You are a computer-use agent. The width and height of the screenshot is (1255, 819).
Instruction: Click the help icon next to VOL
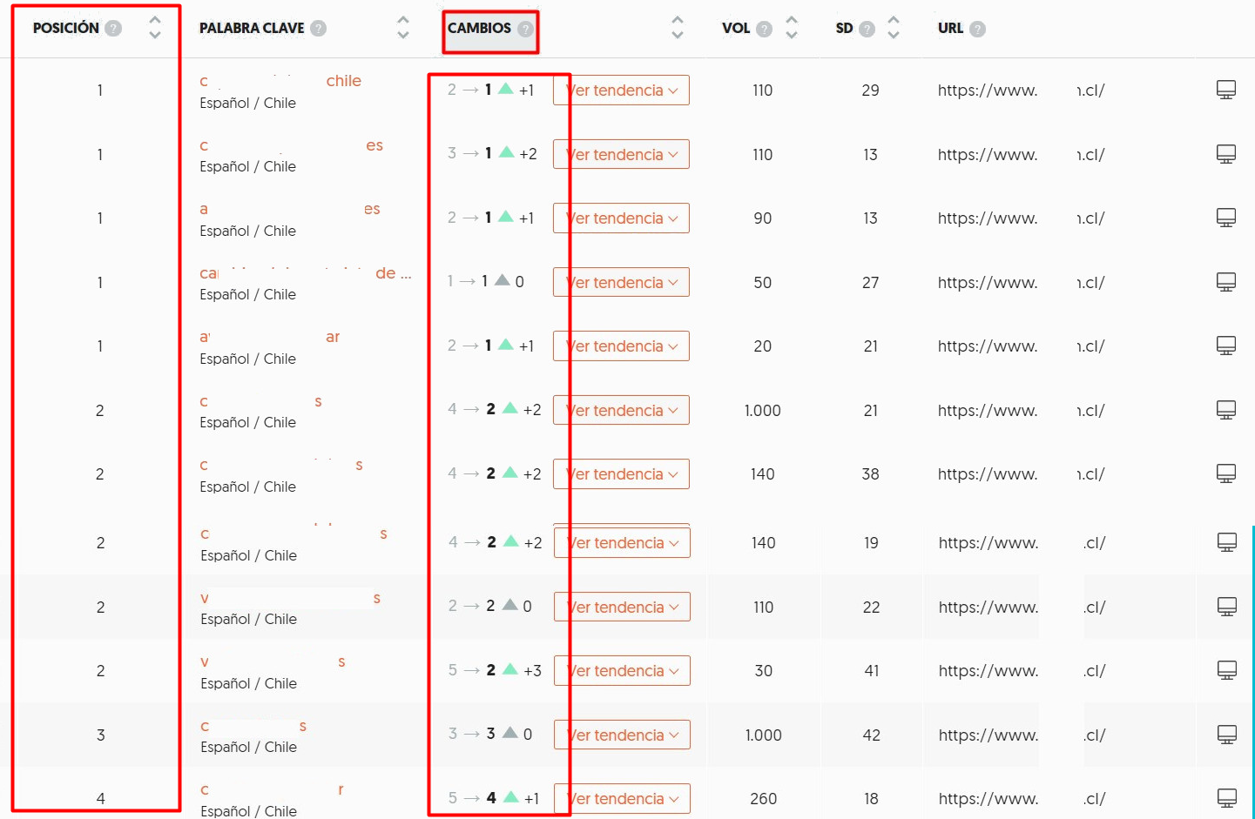(765, 29)
